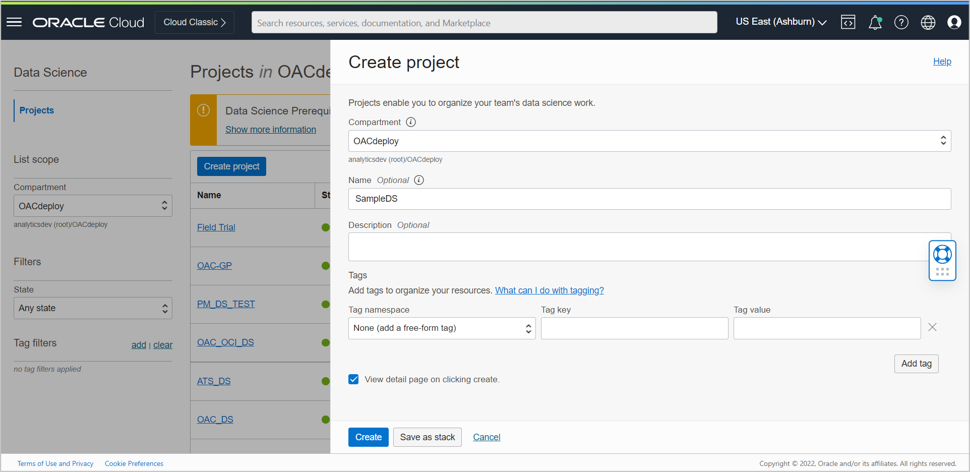Open the navigation hamburger menu

click(14, 22)
